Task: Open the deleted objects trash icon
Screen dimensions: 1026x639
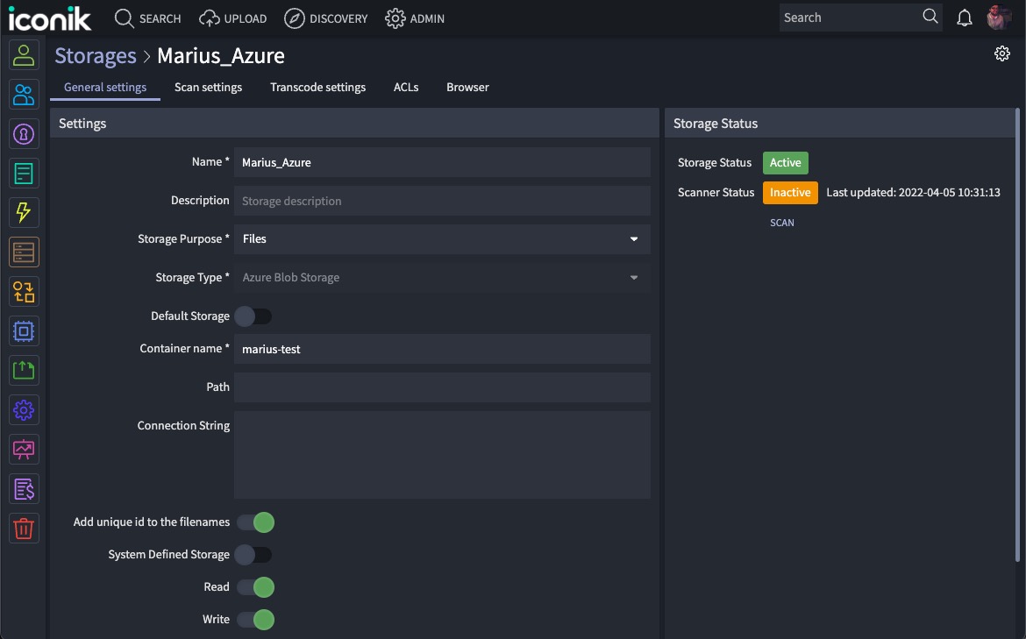Action: (24, 528)
